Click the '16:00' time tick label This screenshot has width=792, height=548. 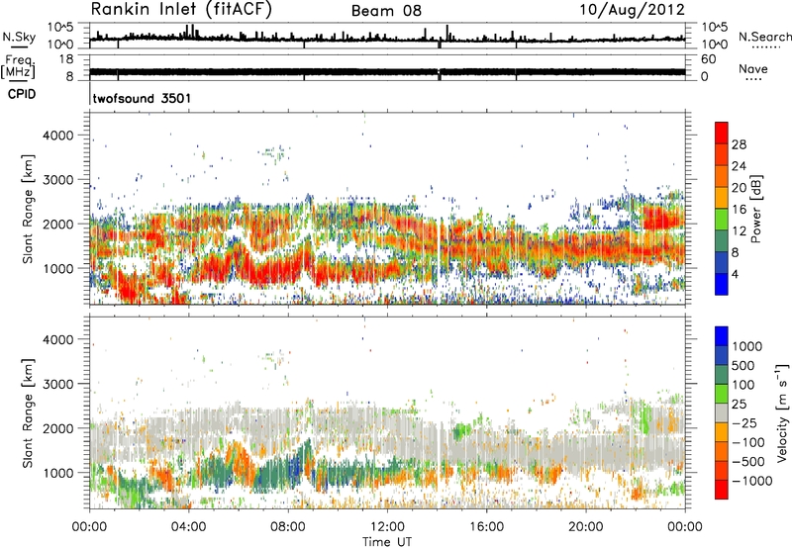486,527
